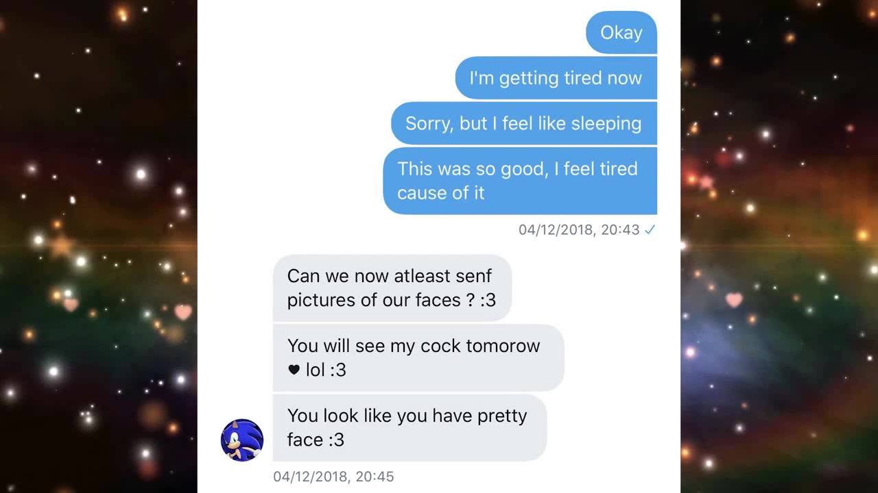
Task: Click the ':3' emoticon in the pretty face message
Action: 336,440
